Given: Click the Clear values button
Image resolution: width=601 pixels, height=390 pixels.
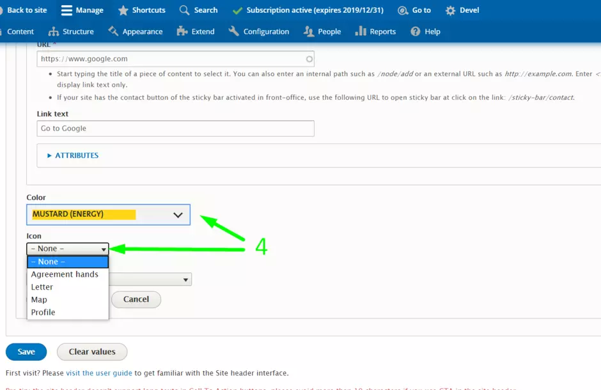Looking at the screenshot, I should click(92, 352).
